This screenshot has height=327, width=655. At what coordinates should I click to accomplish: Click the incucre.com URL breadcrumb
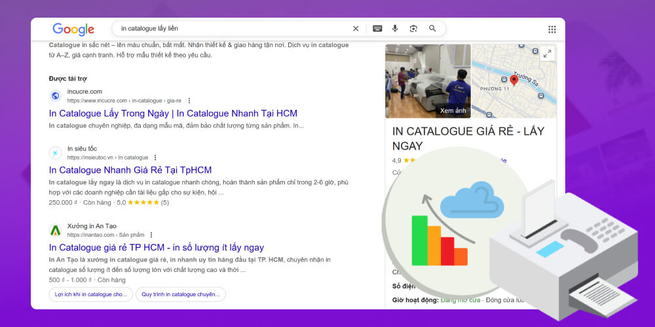tap(124, 101)
